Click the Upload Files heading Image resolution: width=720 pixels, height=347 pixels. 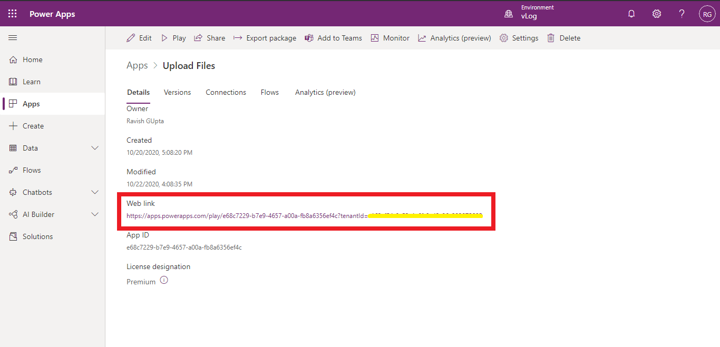[189, 66]
